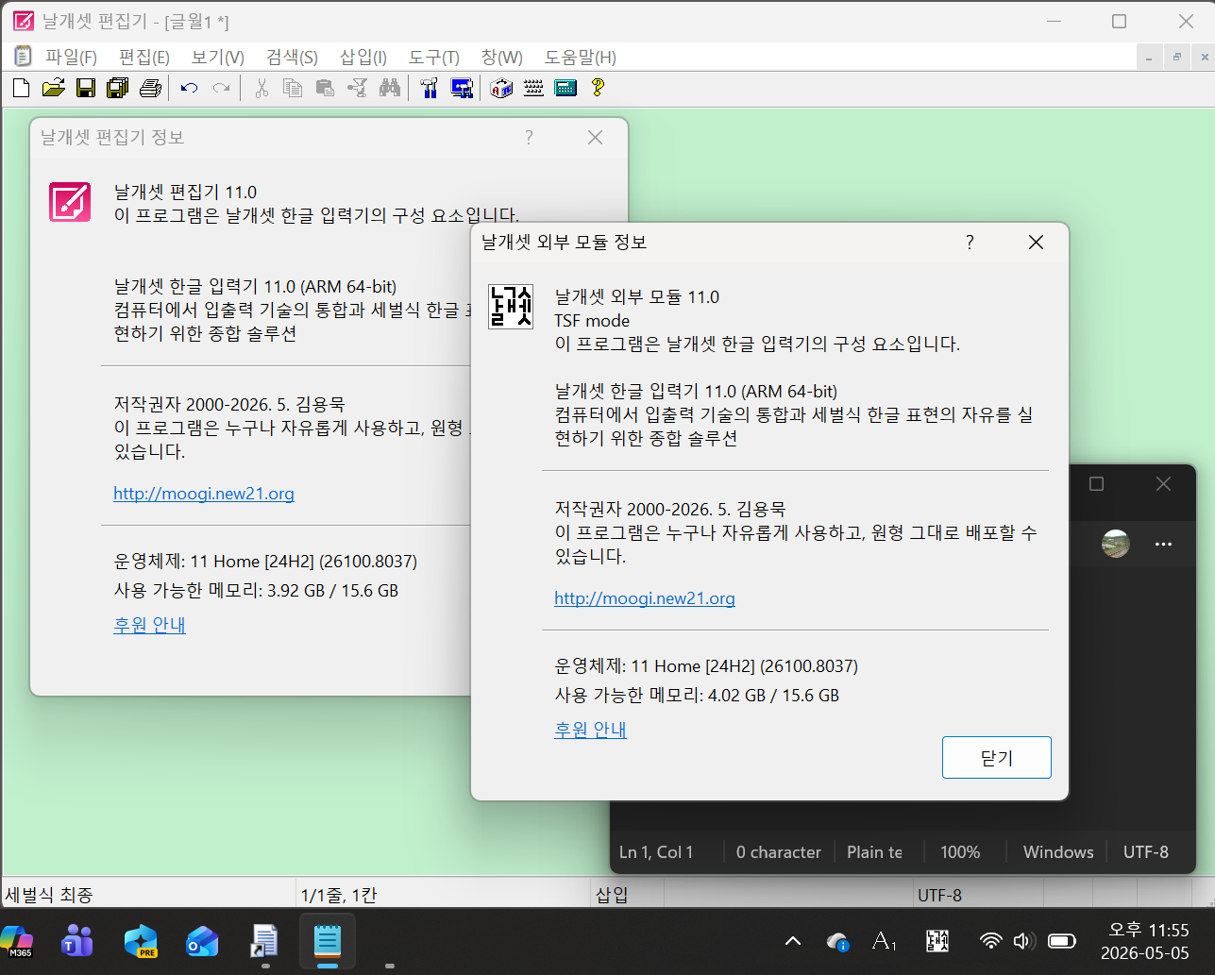This screenshot has height=975, width=1215.
Task: Click the Notepad icon on taskbar
Action: (x=327, y=941)
